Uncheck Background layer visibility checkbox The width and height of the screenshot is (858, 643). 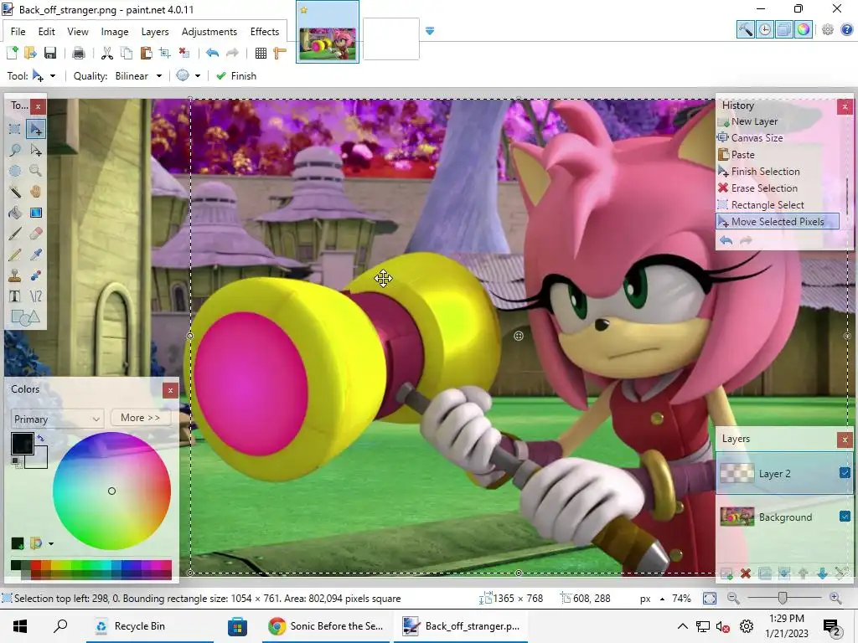[845, 516]
